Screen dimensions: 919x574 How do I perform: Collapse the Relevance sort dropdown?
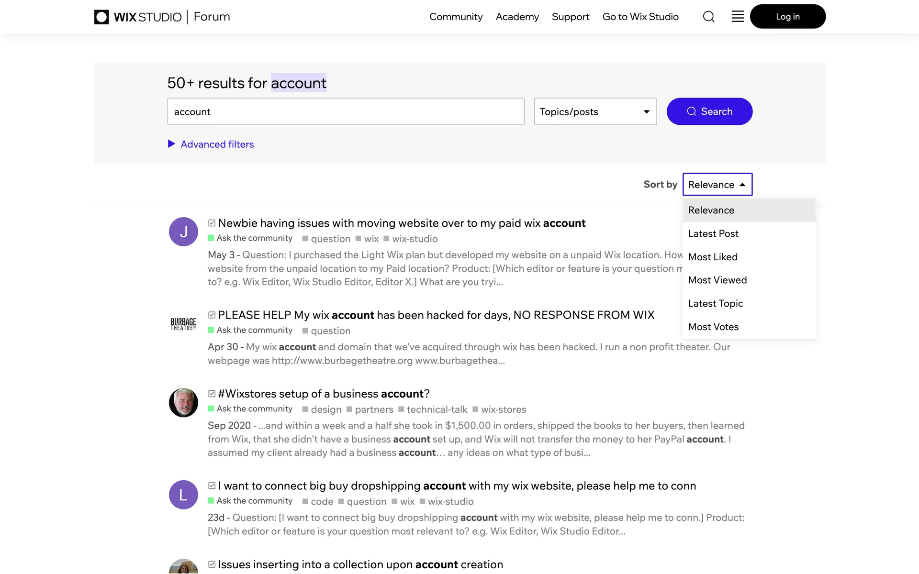coord(717,184)
